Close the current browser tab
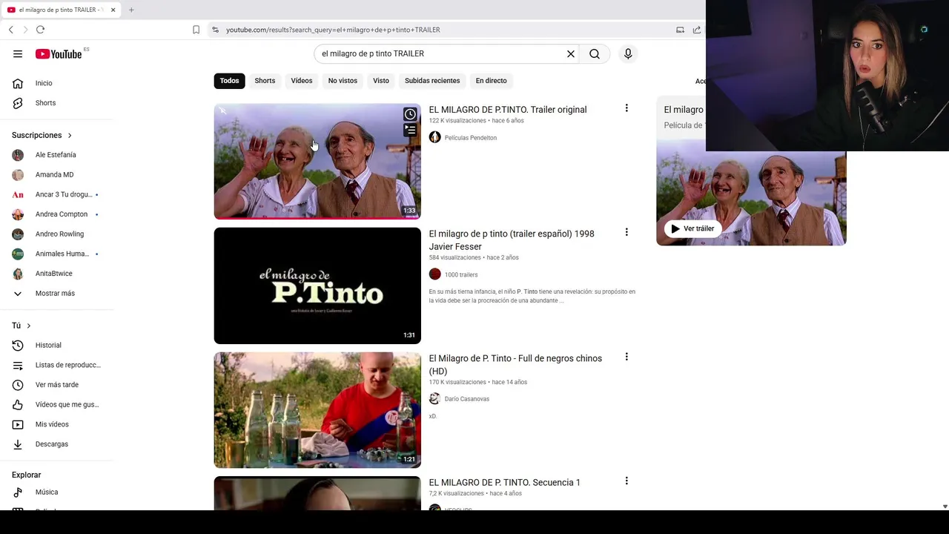The height and width of the screenshot is (534, 949). point(113,10)
